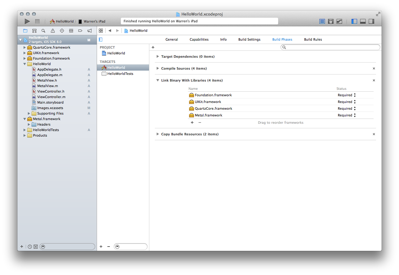
Task: Open the Build Rules tab
Action: [313, 39]
